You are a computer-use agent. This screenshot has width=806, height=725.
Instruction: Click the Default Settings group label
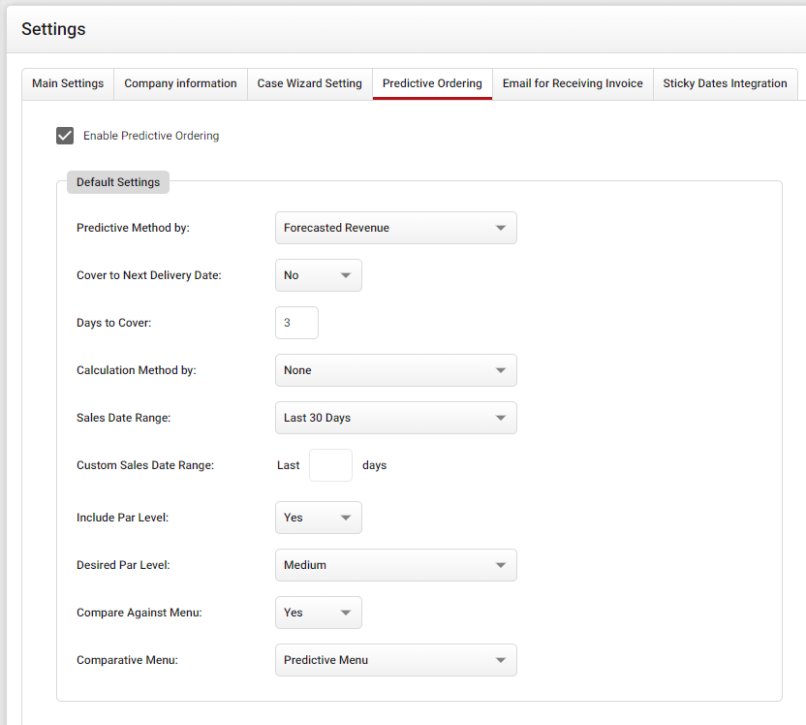coord(117,181)
